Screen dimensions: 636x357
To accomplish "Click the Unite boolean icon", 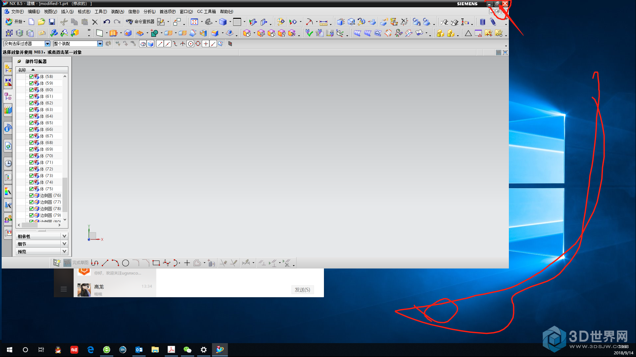I will 154,33.
